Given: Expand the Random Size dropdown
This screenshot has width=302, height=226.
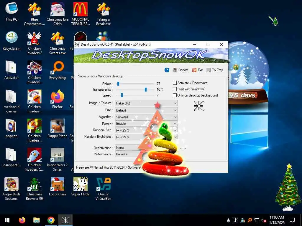Looking at the screenshot, I should click(146, 130).
